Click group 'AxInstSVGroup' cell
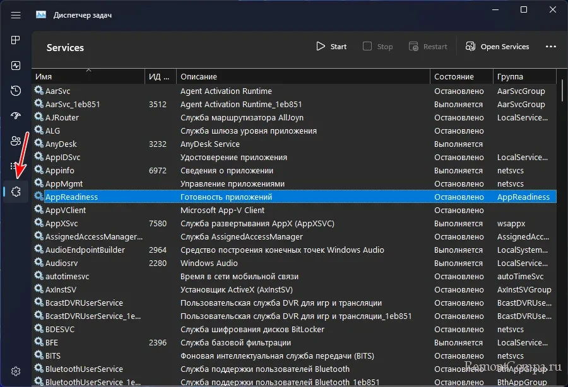Image resolution: width=568 pixels, height=387 pixels. (x=524, y=290)
